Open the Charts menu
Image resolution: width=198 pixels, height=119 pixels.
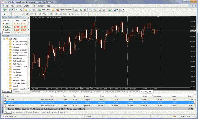(x=26, y=6)
